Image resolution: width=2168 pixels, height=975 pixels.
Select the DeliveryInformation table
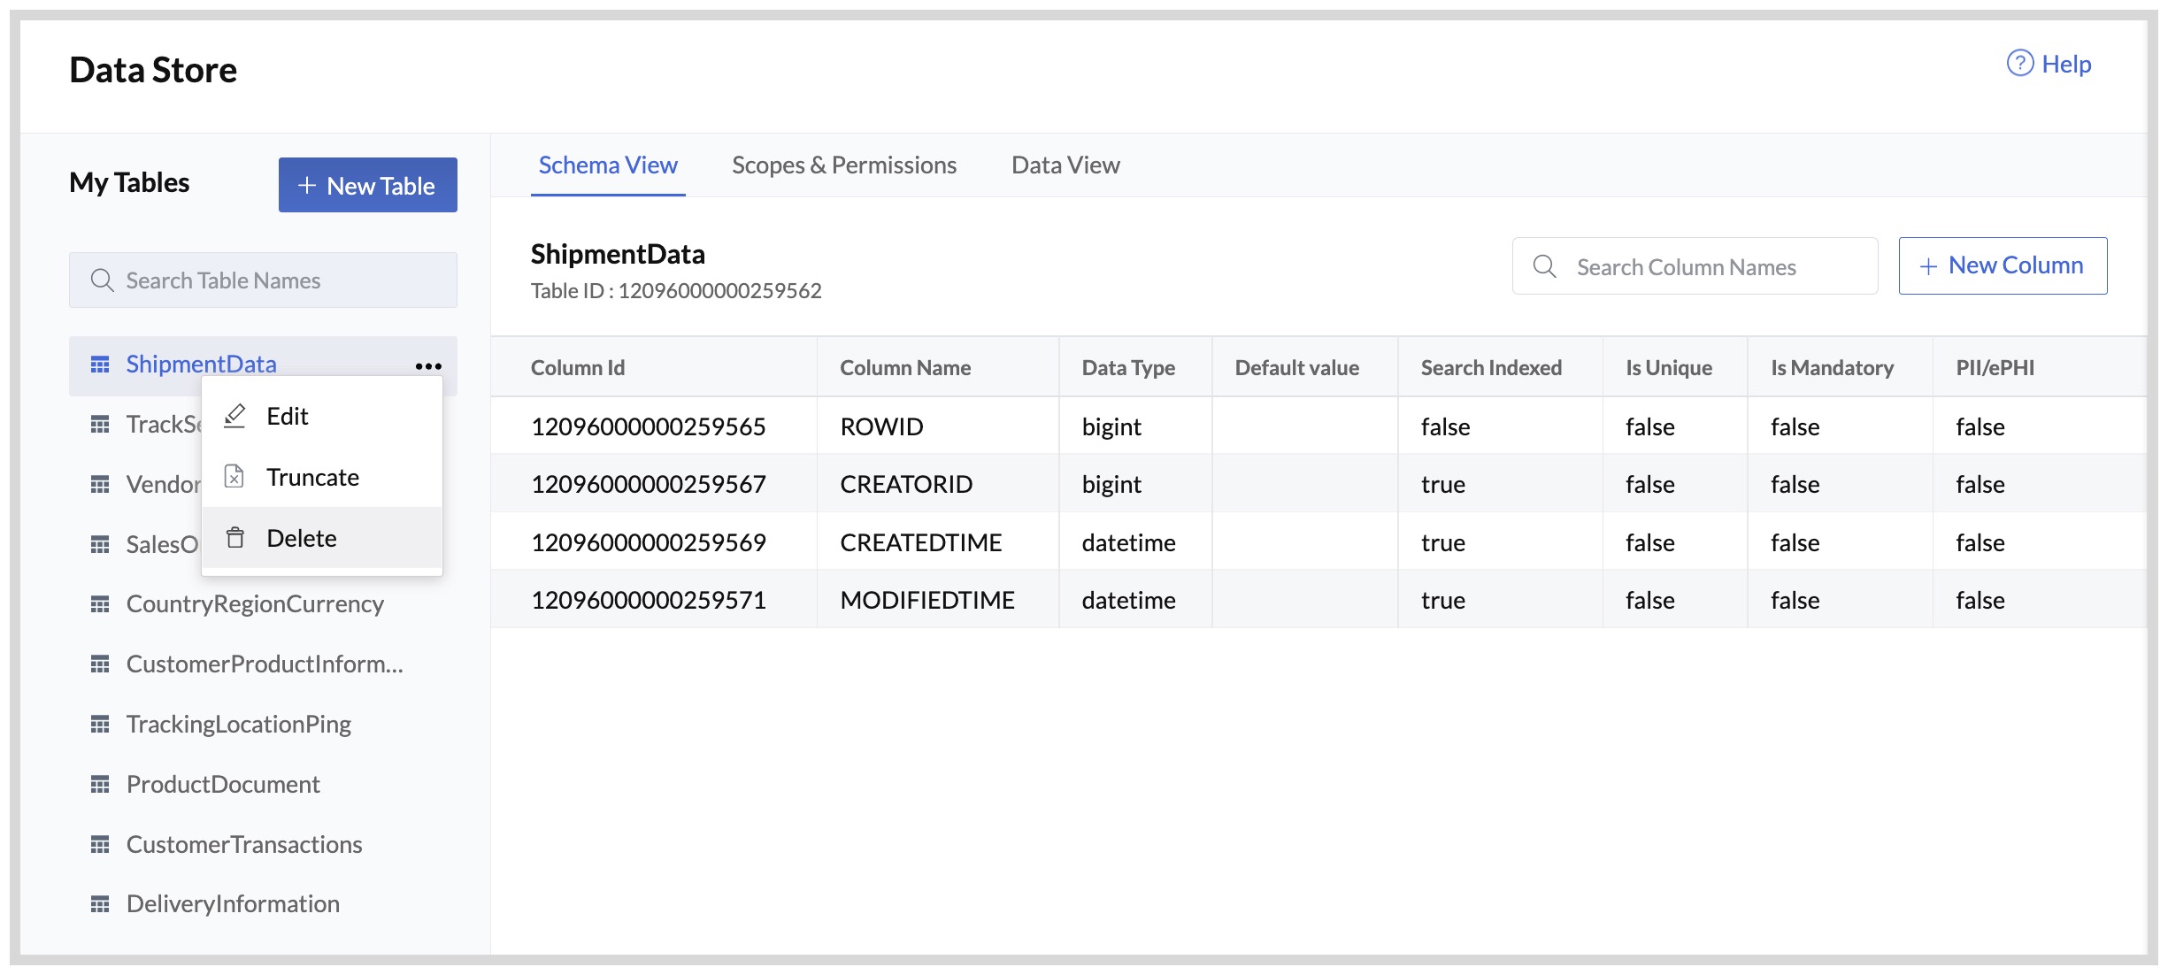click(x=233, y=903)
